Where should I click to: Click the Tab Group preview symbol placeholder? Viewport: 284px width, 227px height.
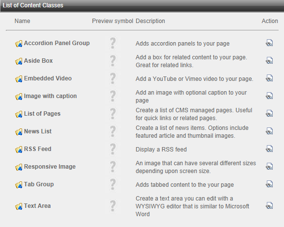pyautogui.click(x=113, y=184)
